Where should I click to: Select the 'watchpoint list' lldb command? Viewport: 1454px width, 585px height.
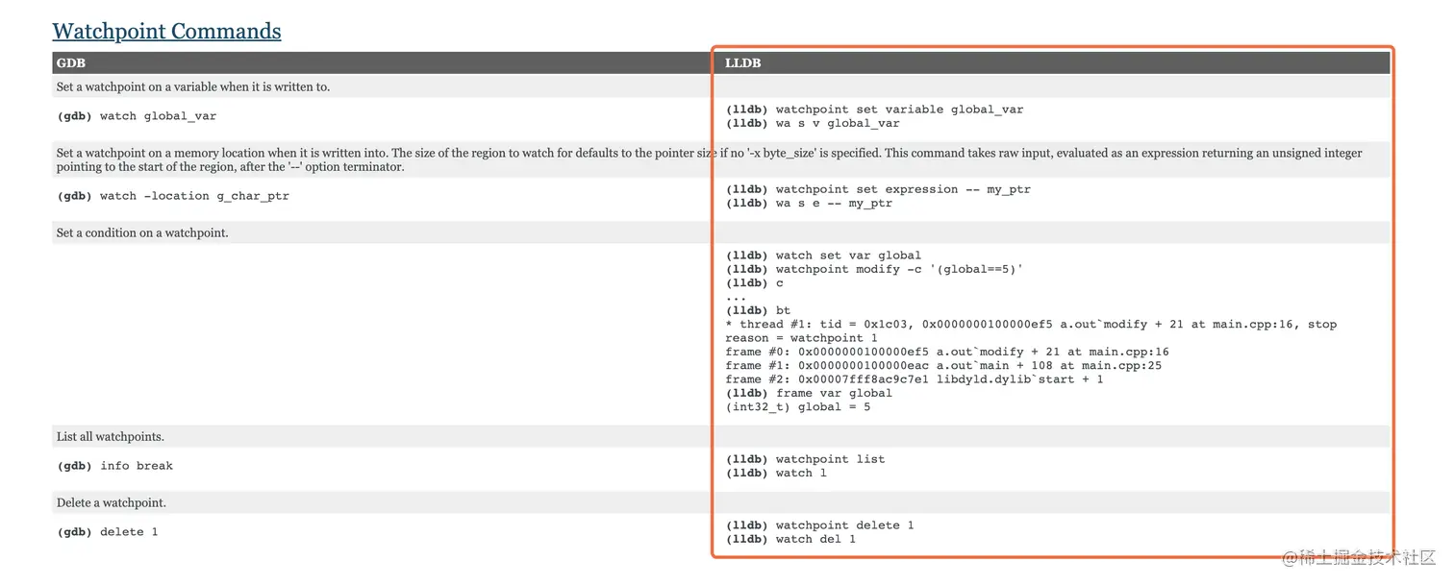click(805, 459)
